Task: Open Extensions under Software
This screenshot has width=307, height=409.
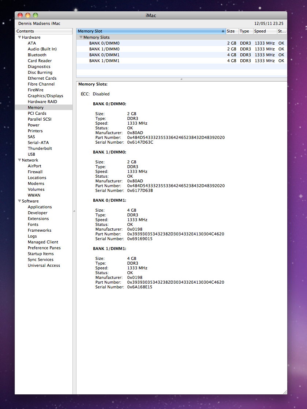Action: (x=38, y=219)
